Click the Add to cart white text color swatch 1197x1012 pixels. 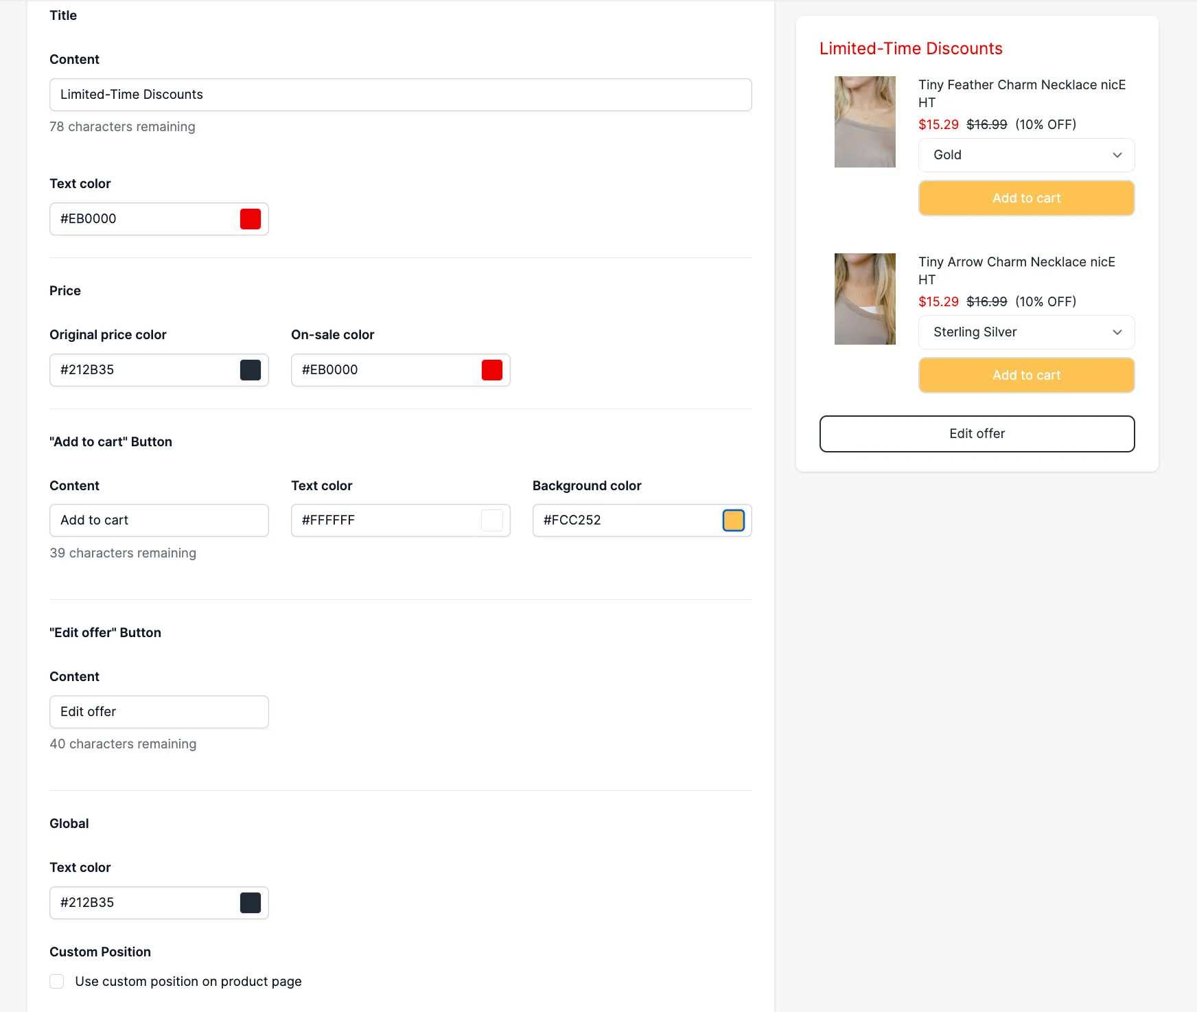(x=492, y=520)
